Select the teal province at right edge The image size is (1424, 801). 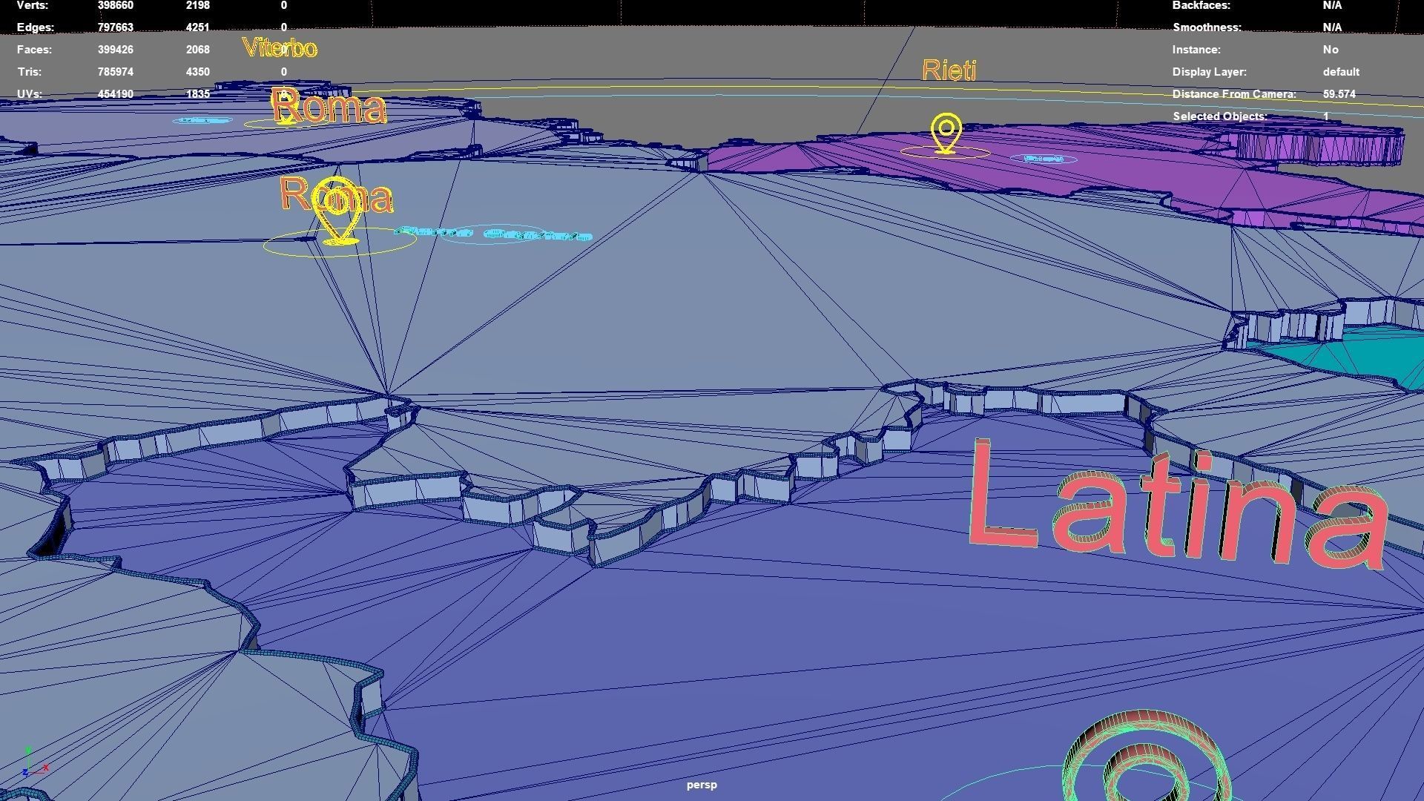coord(1379,355)
